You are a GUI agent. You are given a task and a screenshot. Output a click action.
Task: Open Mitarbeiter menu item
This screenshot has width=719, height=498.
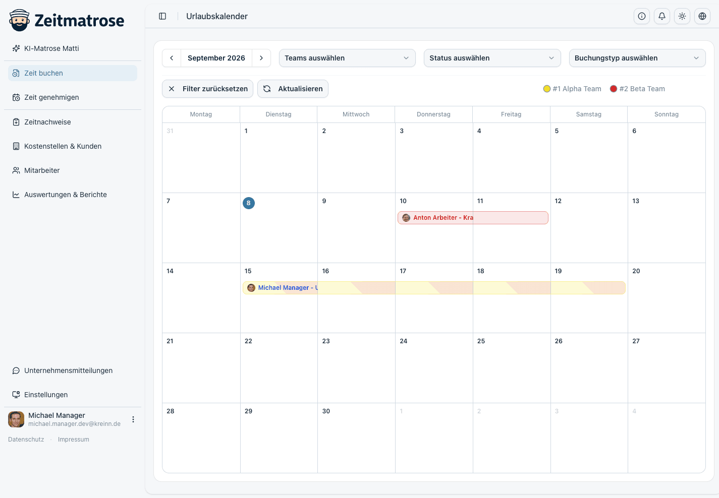click(73, 170)
